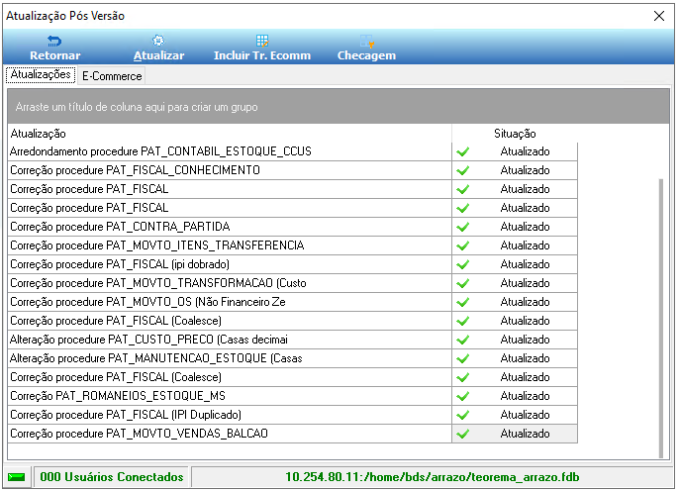Sort by the Atualização column header
Screen dimensions: 679x490
(x=230, y=134)
